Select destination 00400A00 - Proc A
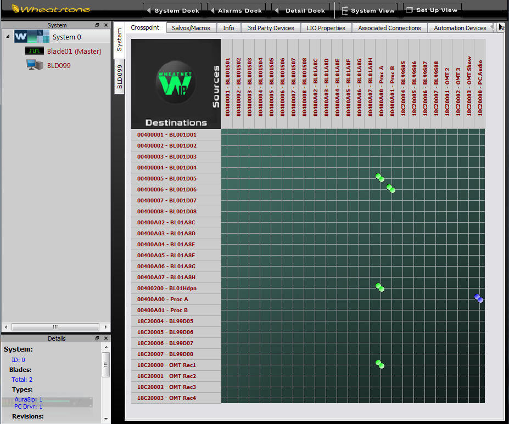Image resolution: width=509 pixels, height=424 pixels. coord(176,299)
